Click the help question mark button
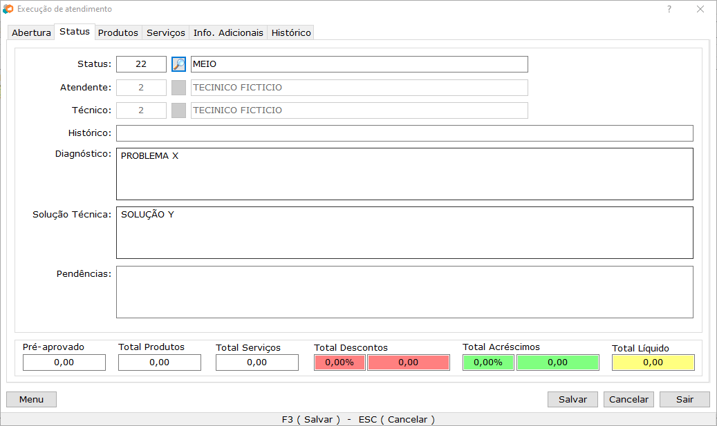Image resolution: width=717 pixels, height=426 pixels. (669, 10)
